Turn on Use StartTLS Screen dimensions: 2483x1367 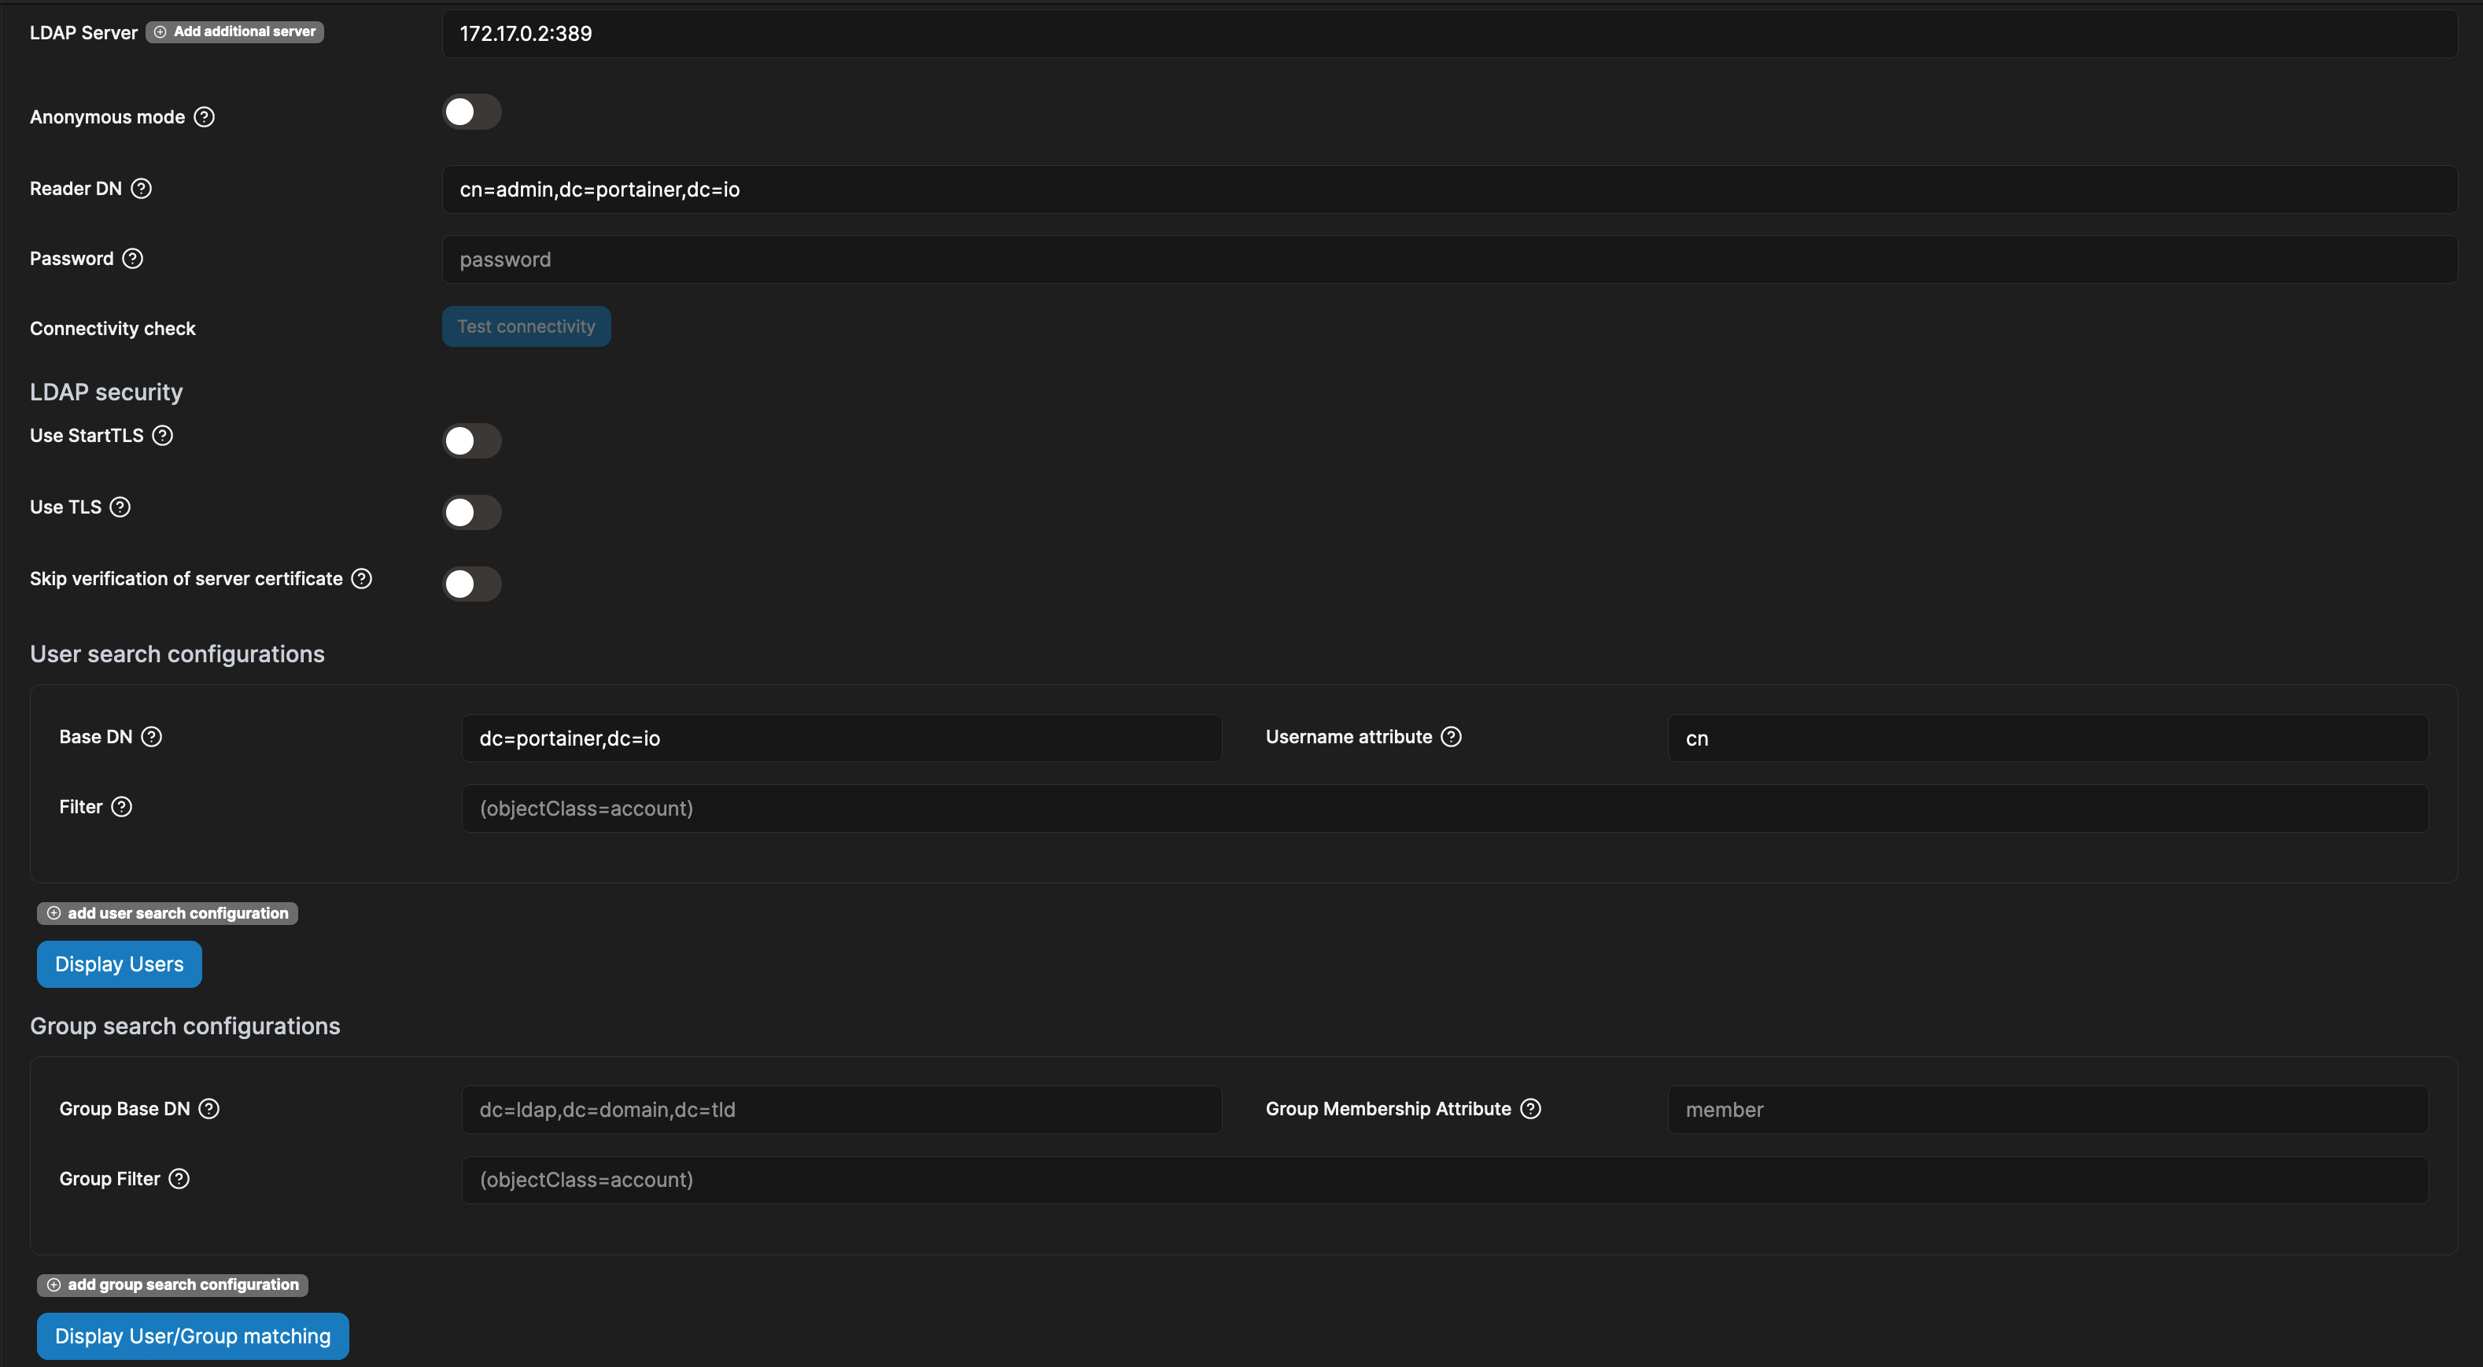pos(471,440)
